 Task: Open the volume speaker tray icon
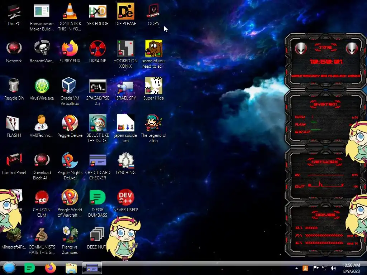click(x=333, y=268)
